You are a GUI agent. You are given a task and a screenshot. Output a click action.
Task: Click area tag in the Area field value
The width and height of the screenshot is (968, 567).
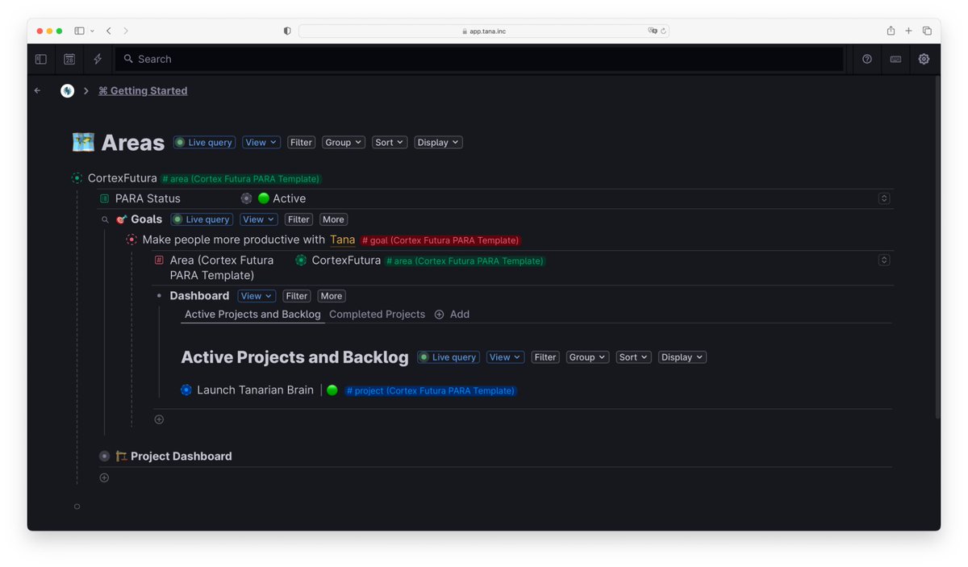[465, 261]
